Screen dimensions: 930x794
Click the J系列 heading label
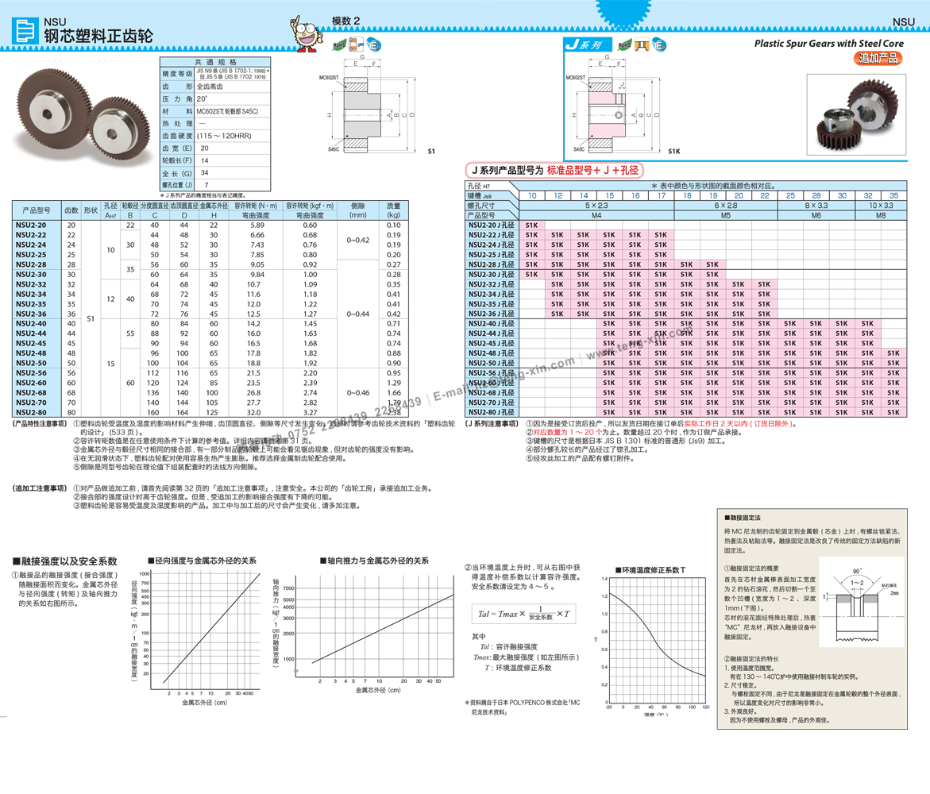(x=584, y=45)
